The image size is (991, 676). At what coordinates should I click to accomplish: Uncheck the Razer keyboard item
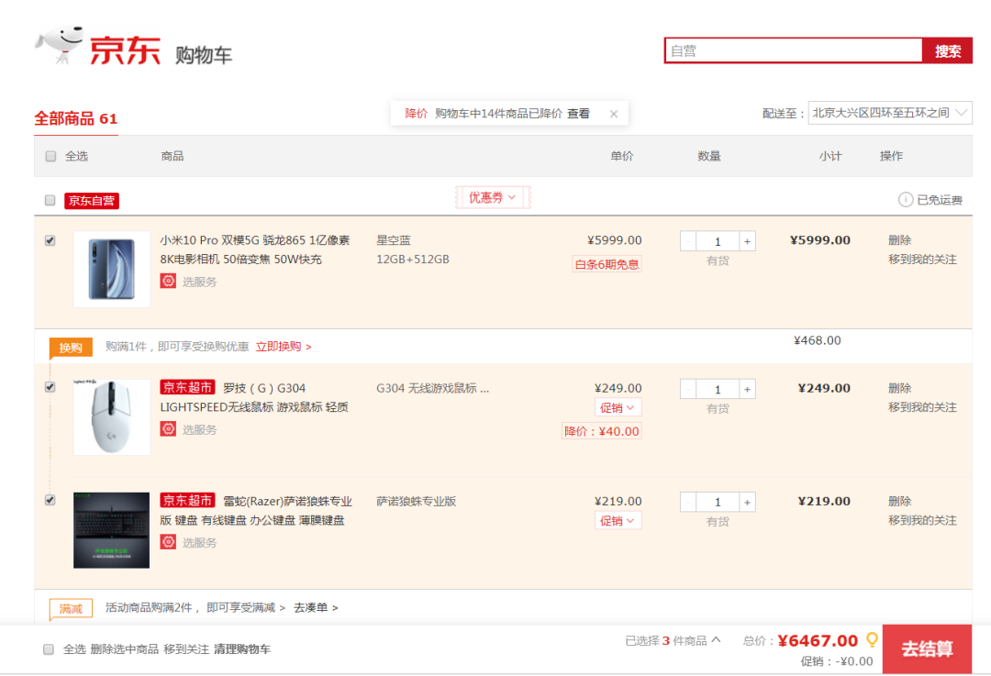click(50, 501)
